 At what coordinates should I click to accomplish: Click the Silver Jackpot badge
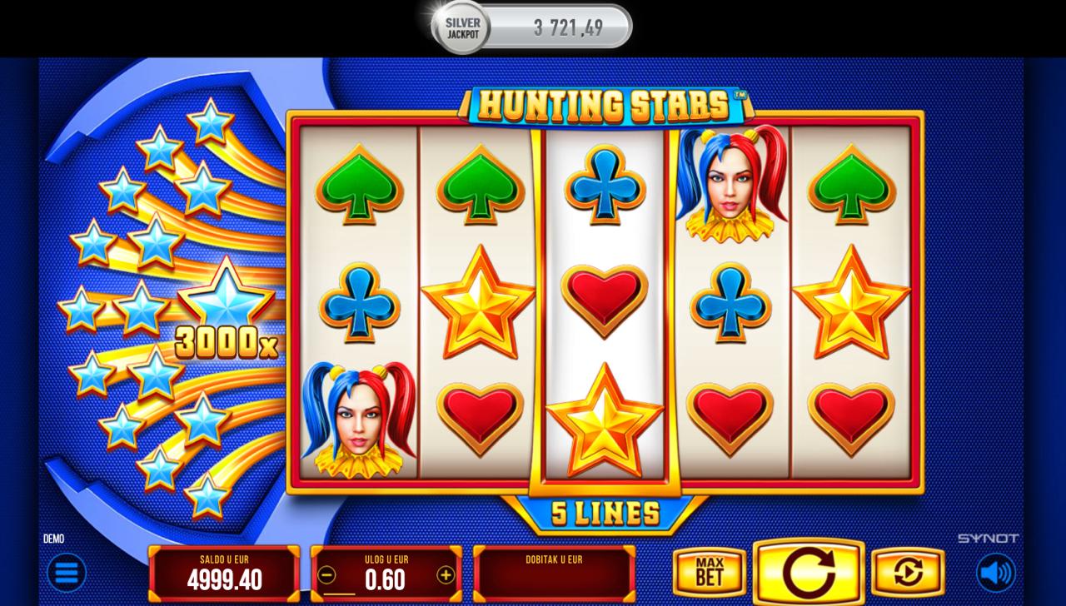(461, 29)
